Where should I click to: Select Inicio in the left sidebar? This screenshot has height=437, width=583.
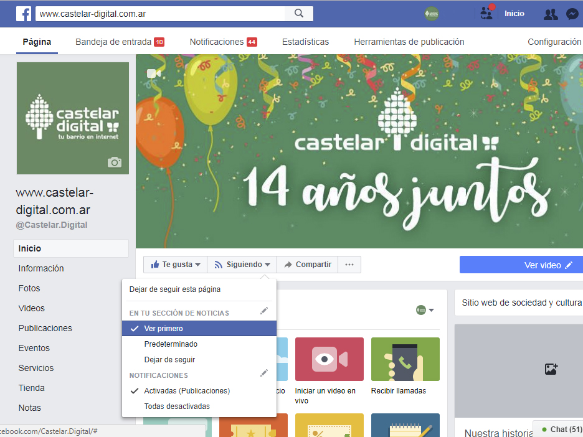click(x=71, y=248)
